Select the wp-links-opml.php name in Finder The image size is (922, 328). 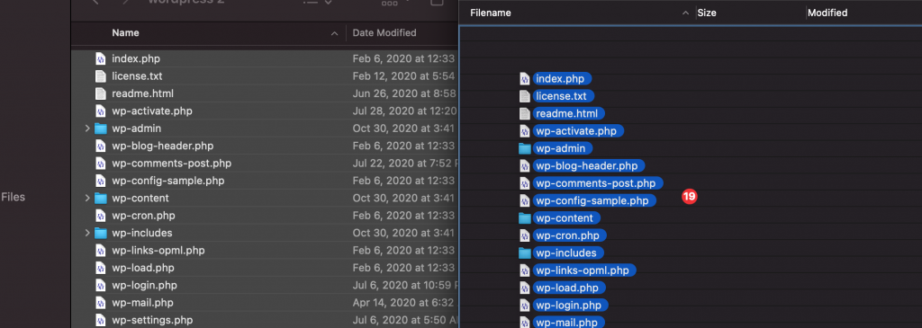(x=158, y=251)
